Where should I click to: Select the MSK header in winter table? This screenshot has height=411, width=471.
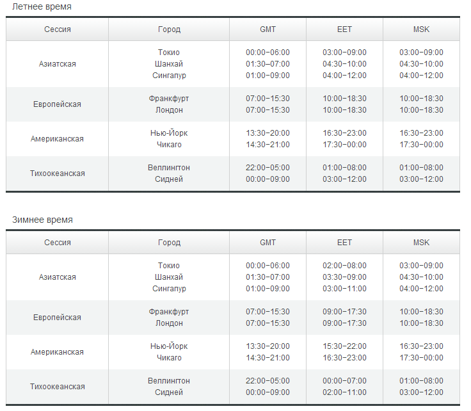421,243
